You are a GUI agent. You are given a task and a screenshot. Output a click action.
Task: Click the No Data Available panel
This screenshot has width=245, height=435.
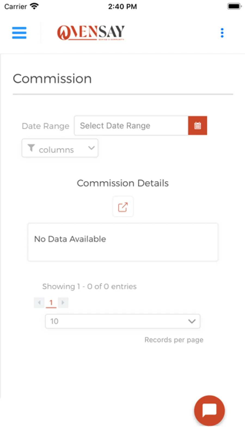pos(123,242)
